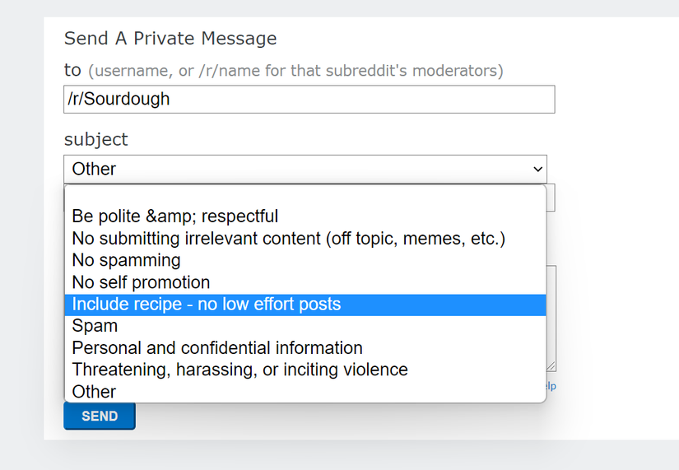The width and height of the screenshot is (679, 470).
Task: Select 'Personal and confidential information' option
Action: point(217,348)
